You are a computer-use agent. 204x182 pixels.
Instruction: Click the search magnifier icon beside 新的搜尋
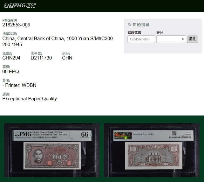(x=129, y=24)
